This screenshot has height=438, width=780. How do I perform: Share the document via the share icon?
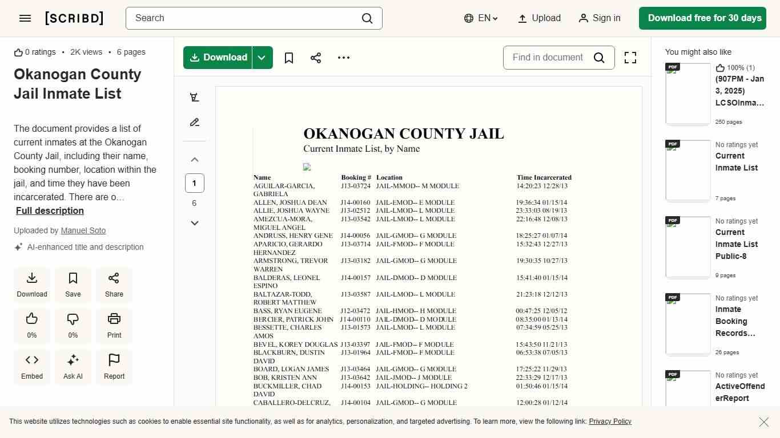click(316, 58)
